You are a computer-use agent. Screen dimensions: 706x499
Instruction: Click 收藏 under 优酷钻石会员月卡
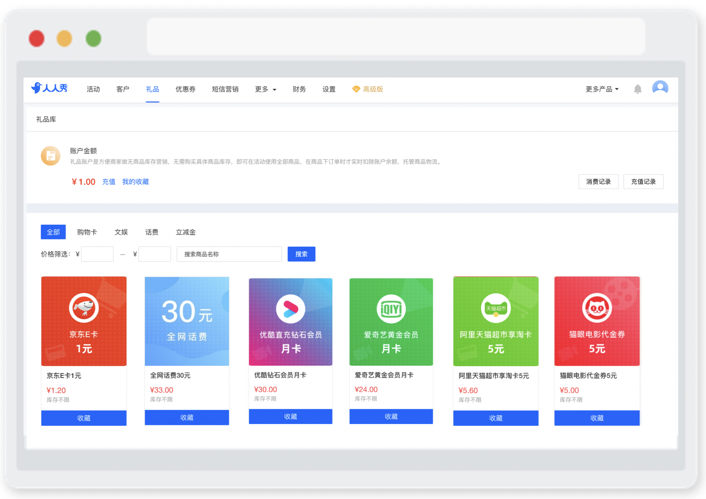pos(291,416)
